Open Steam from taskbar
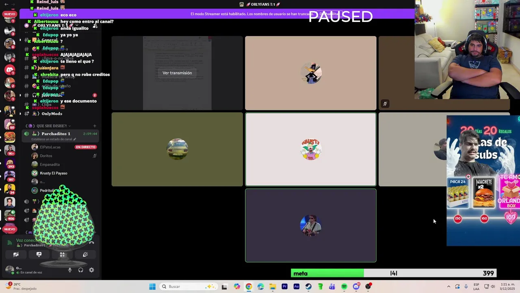The image size is (520, 293). [308, 286]
